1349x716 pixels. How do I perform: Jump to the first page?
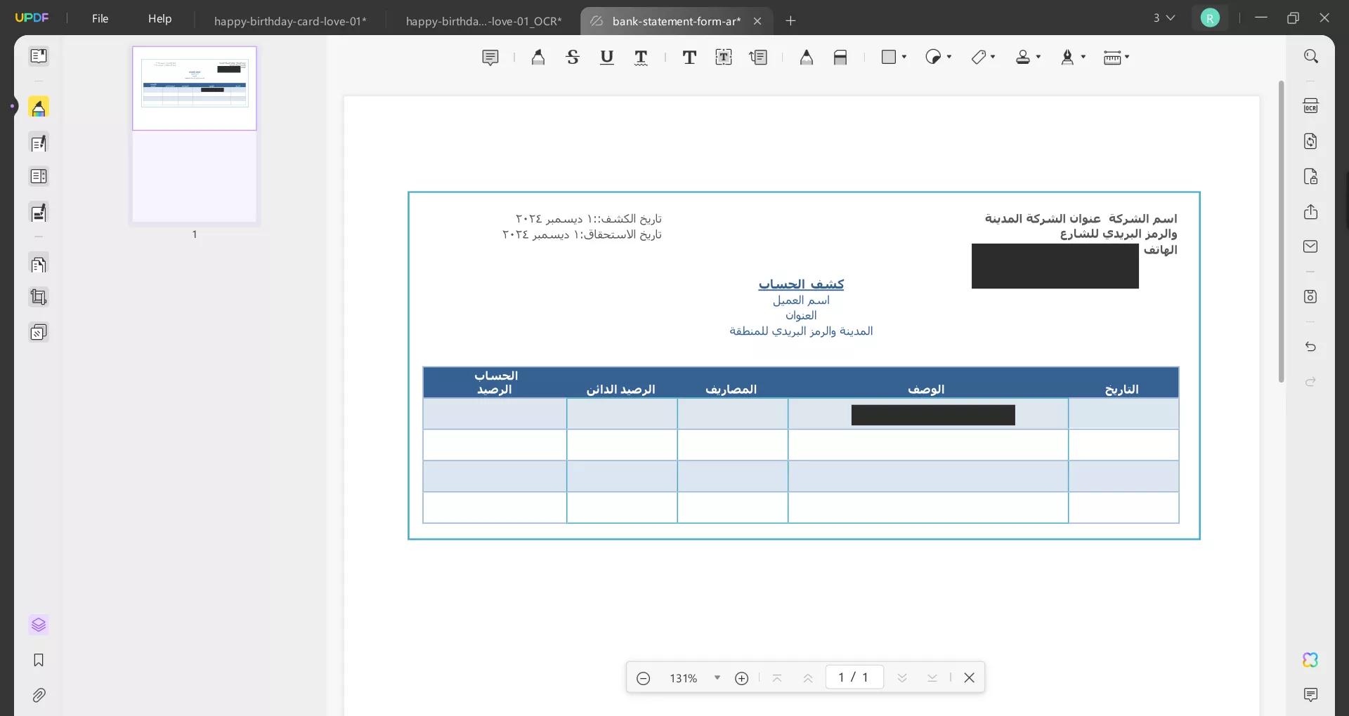[x=777, y=678]
